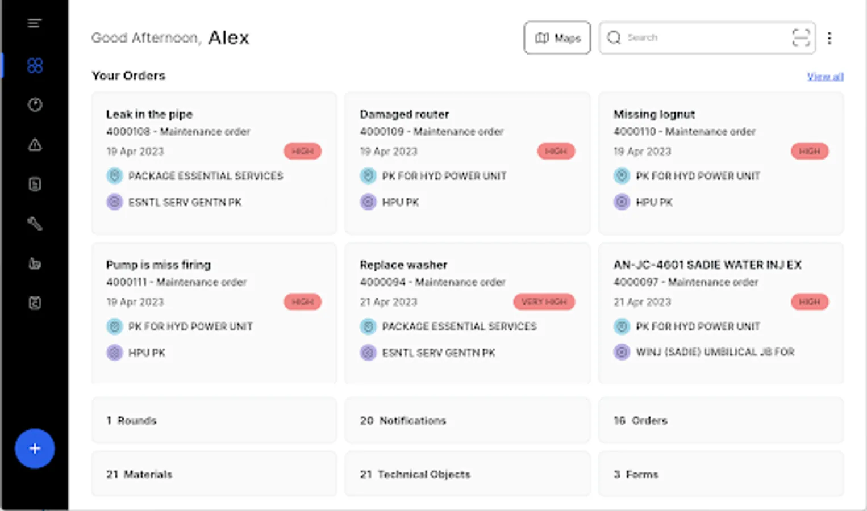Open the 21 Technical Objects tile

tap(467, 474)
